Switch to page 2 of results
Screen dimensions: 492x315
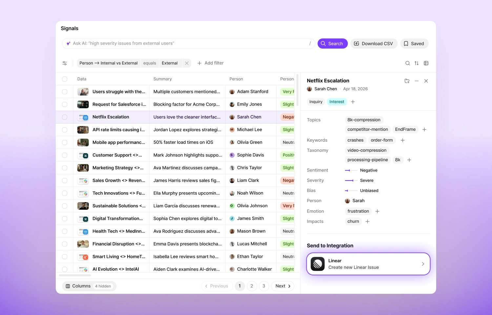pos(252,286)
